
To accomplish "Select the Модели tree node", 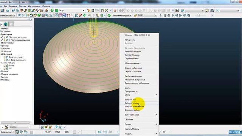I will pos(5,71).
